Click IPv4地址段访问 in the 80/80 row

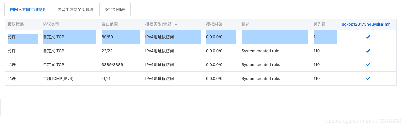(160, 37)
